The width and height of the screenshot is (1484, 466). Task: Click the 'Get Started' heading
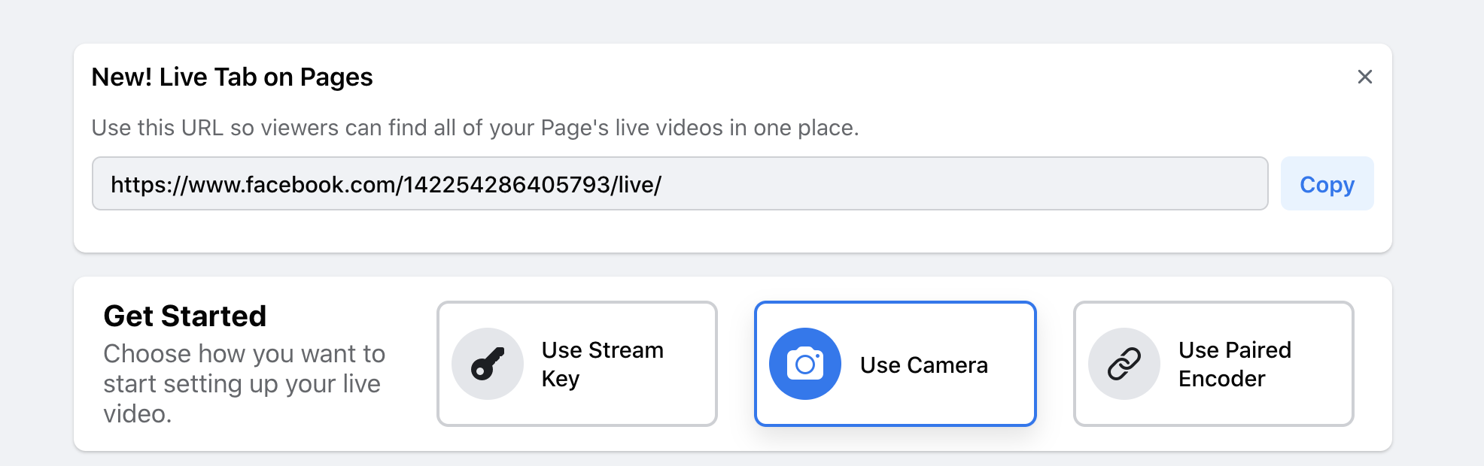[x=185, y=316]
